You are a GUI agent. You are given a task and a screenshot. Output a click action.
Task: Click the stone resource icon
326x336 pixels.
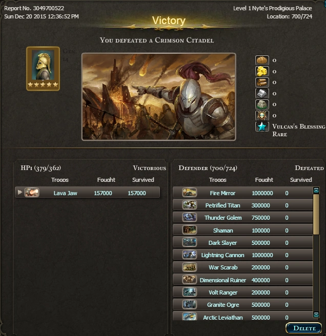pos(262,104)
